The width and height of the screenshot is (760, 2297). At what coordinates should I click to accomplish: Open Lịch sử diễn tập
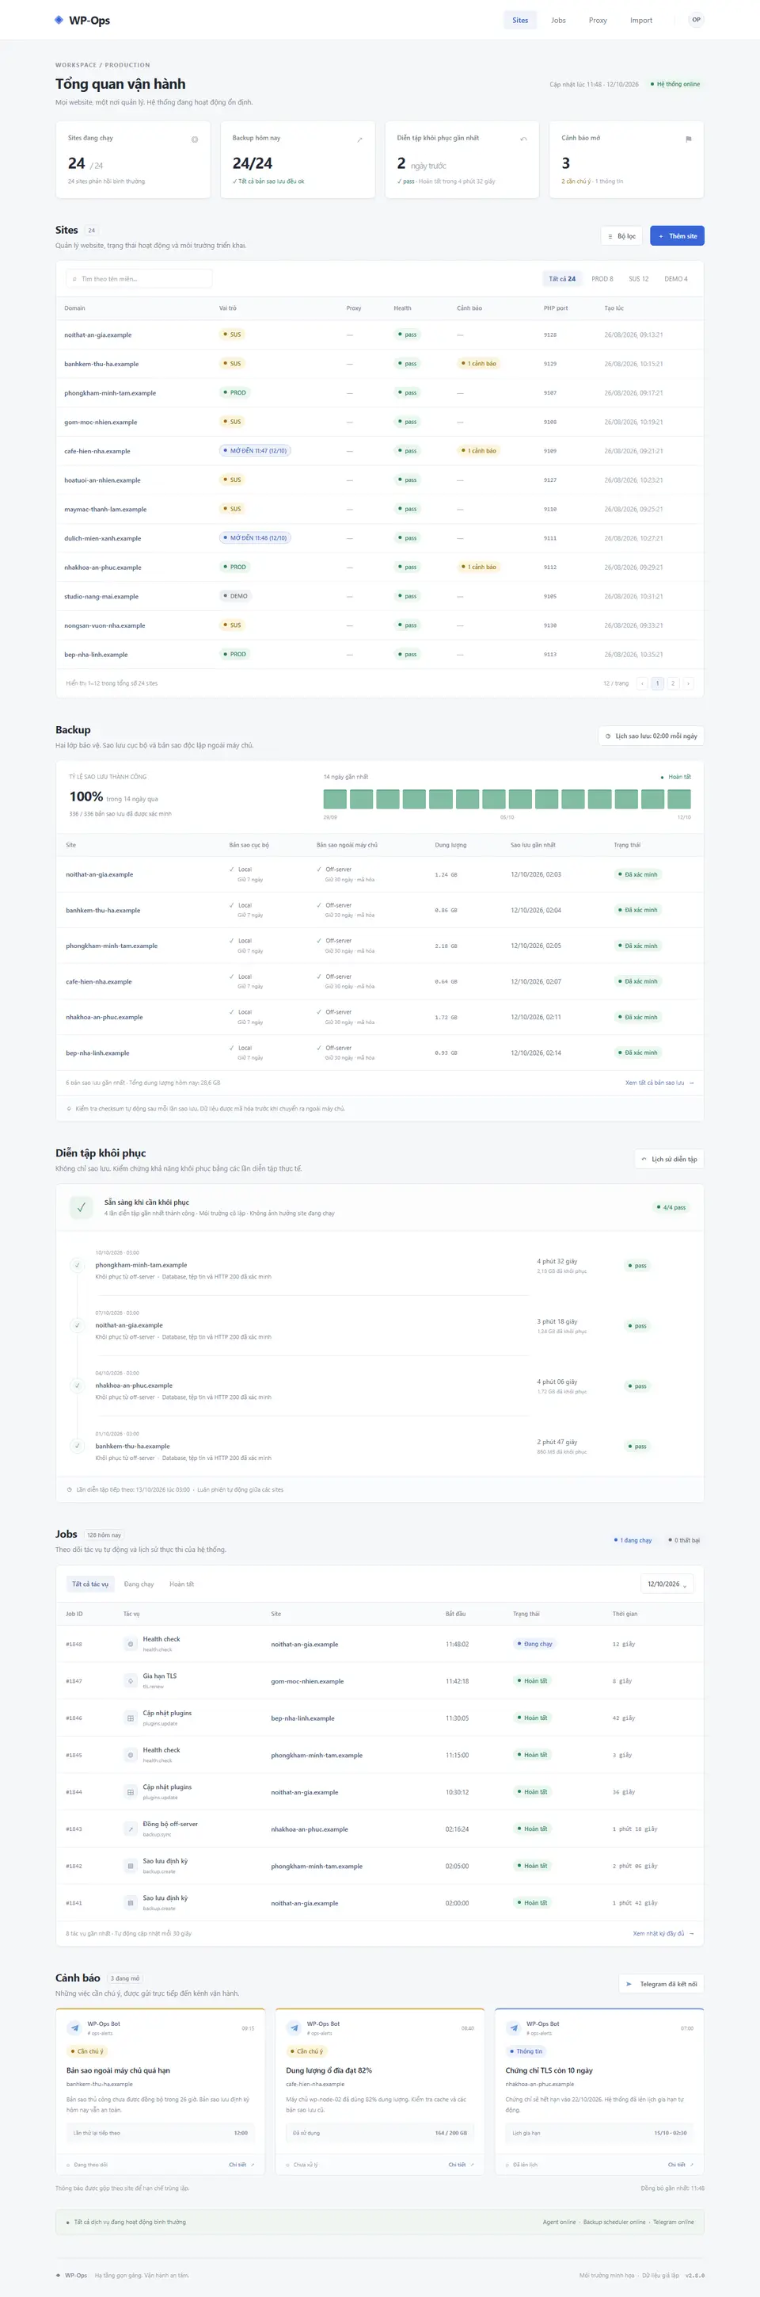pyautogui.click(x=669, y=1159)
